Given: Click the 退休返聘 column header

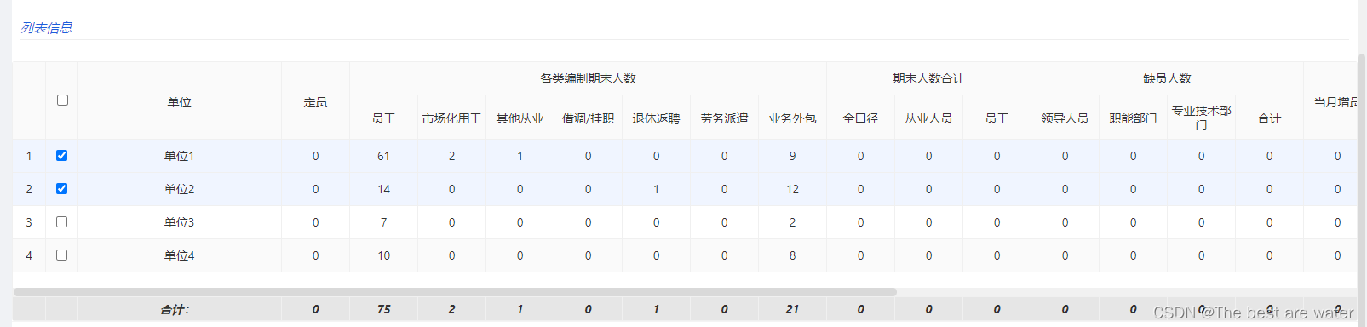Looking at the screenshot, I should tap(656, 118).
